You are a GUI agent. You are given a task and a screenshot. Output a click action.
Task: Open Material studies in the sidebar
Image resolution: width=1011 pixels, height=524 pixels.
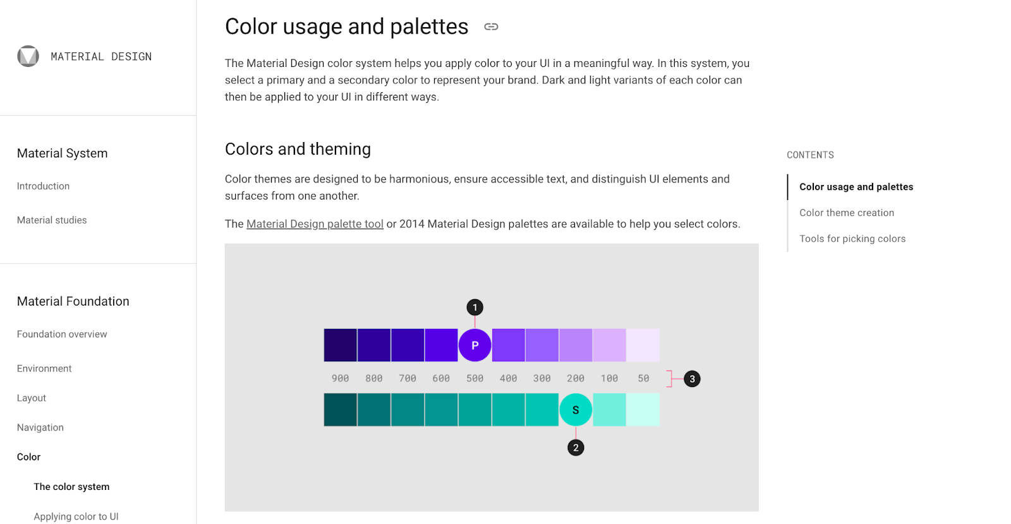52,220
